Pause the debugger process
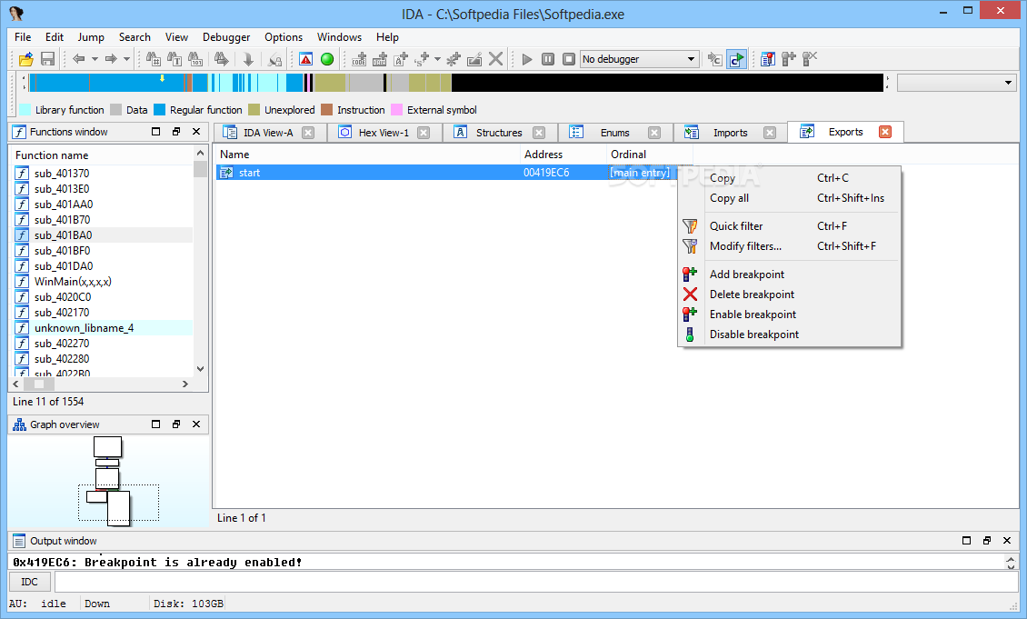Viewport: 1027px width, 619px height. click(548, 60)
